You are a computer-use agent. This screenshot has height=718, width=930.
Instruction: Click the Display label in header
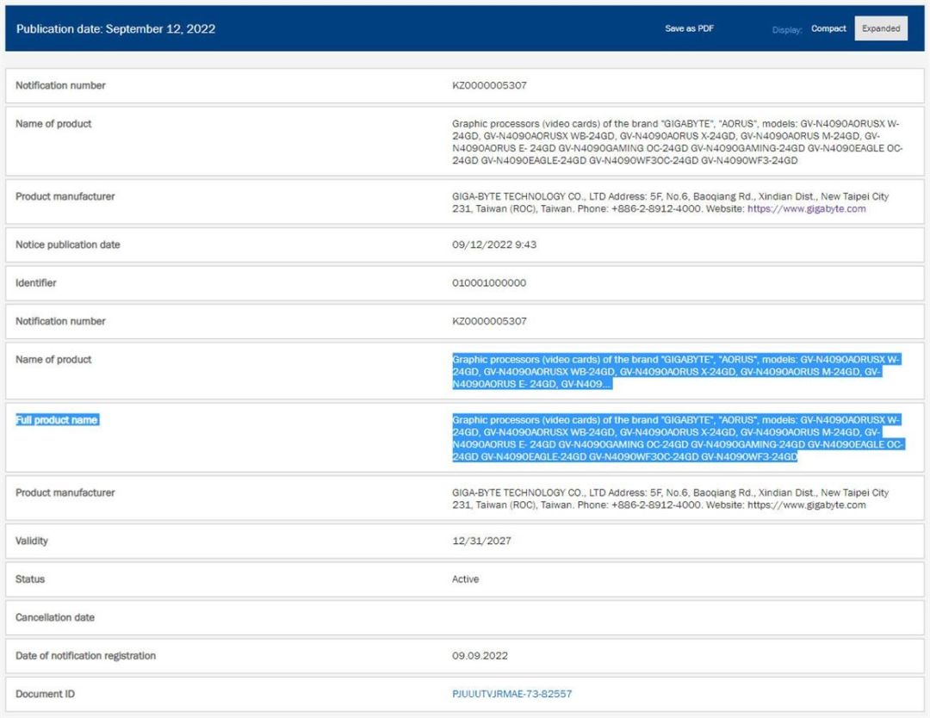787,29
